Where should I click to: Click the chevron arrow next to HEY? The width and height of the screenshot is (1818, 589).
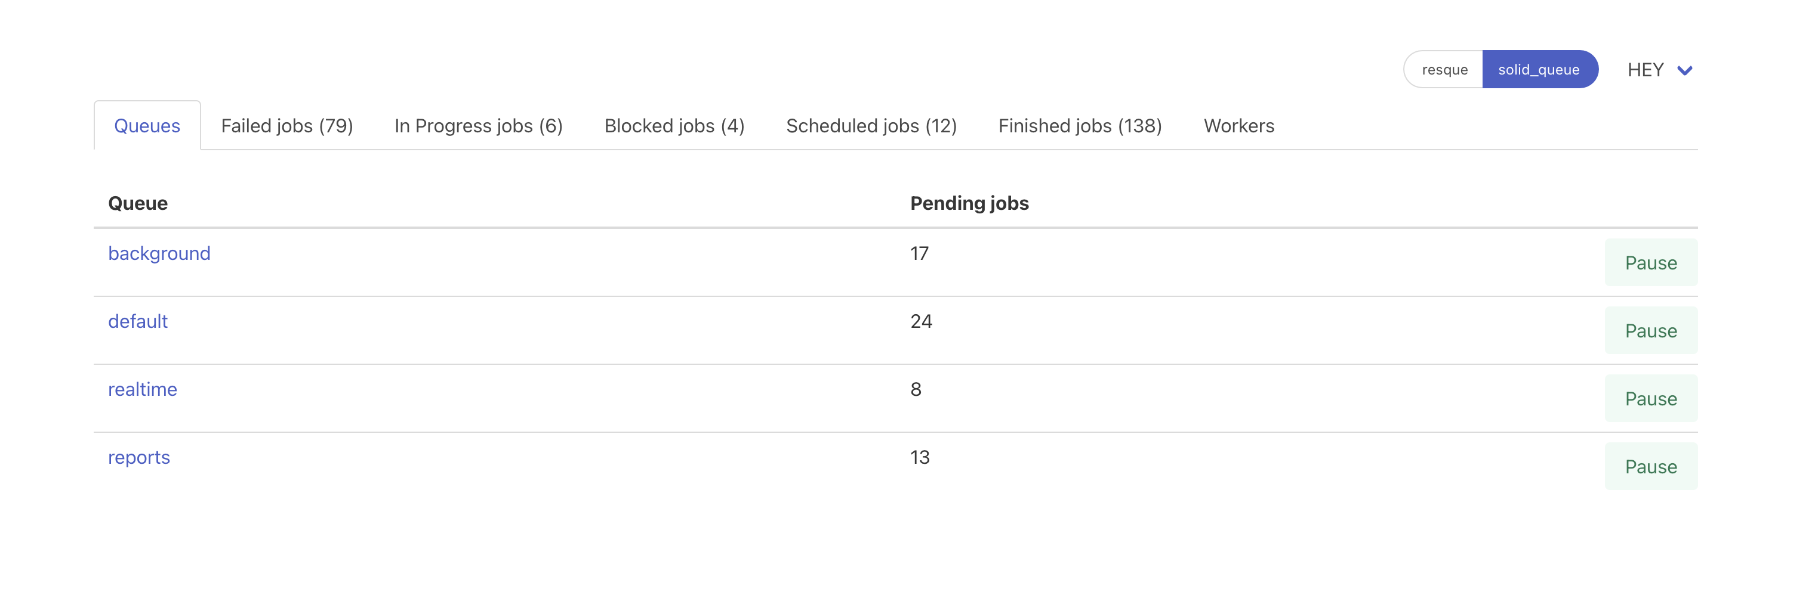pos(1685,70)
